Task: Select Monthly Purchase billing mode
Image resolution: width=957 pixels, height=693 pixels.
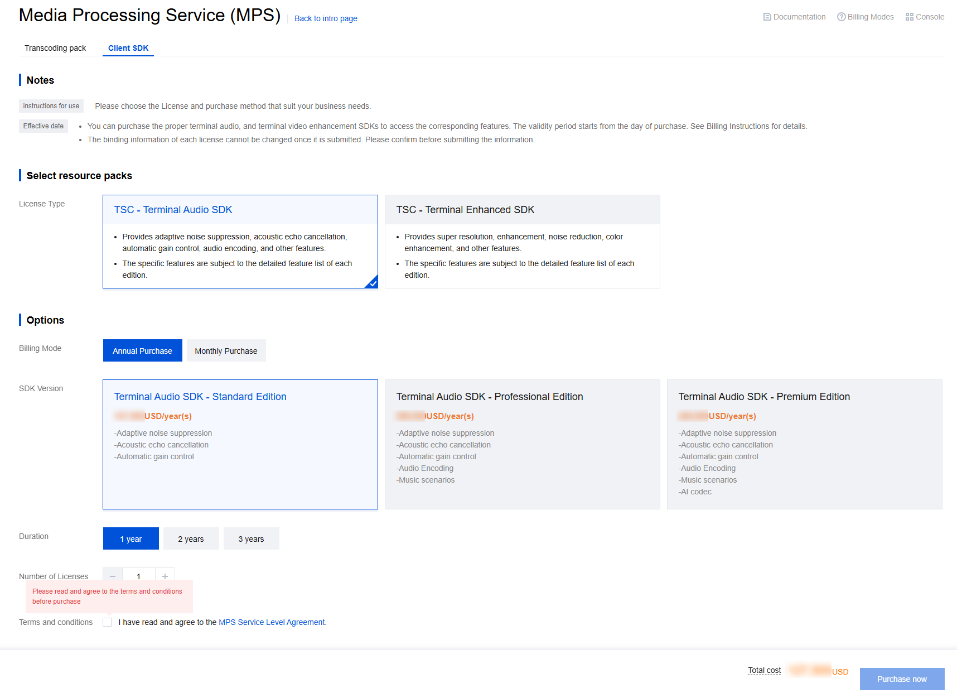Action: 226,351
